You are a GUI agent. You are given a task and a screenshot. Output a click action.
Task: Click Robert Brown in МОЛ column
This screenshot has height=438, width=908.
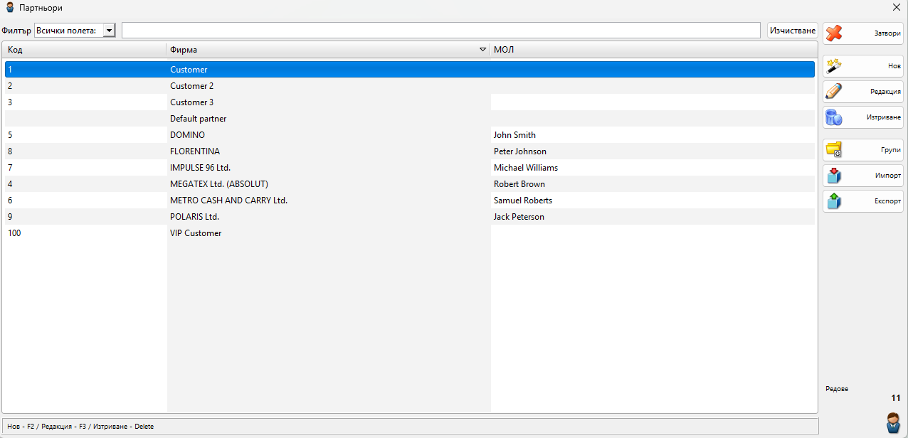click(519, 184)
